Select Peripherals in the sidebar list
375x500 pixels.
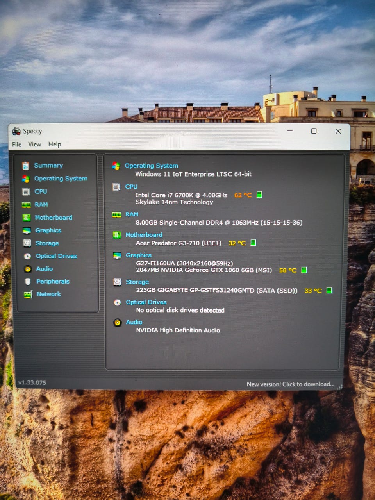[53, 281]
